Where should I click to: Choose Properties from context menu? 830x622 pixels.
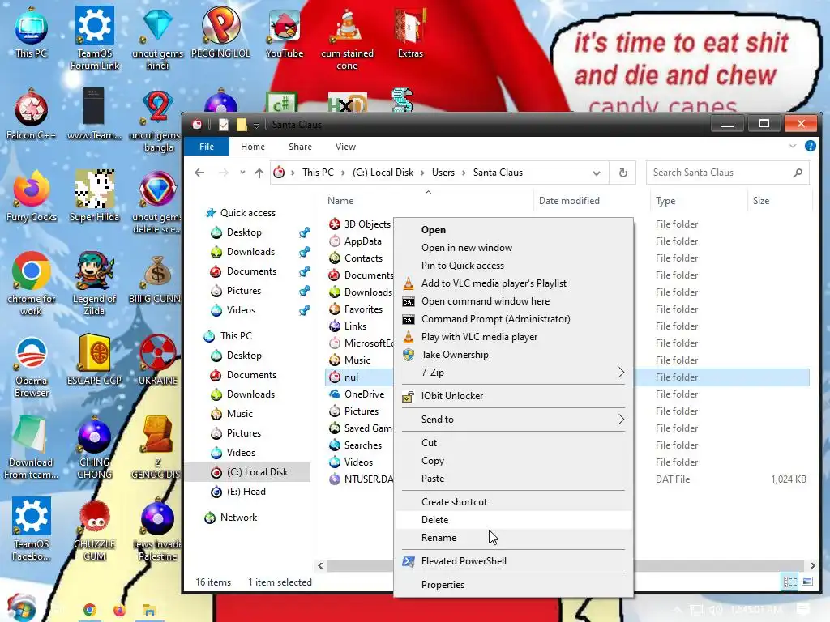(513, 585)
